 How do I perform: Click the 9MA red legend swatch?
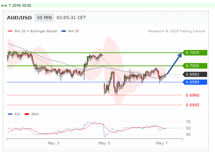[27, 114]
